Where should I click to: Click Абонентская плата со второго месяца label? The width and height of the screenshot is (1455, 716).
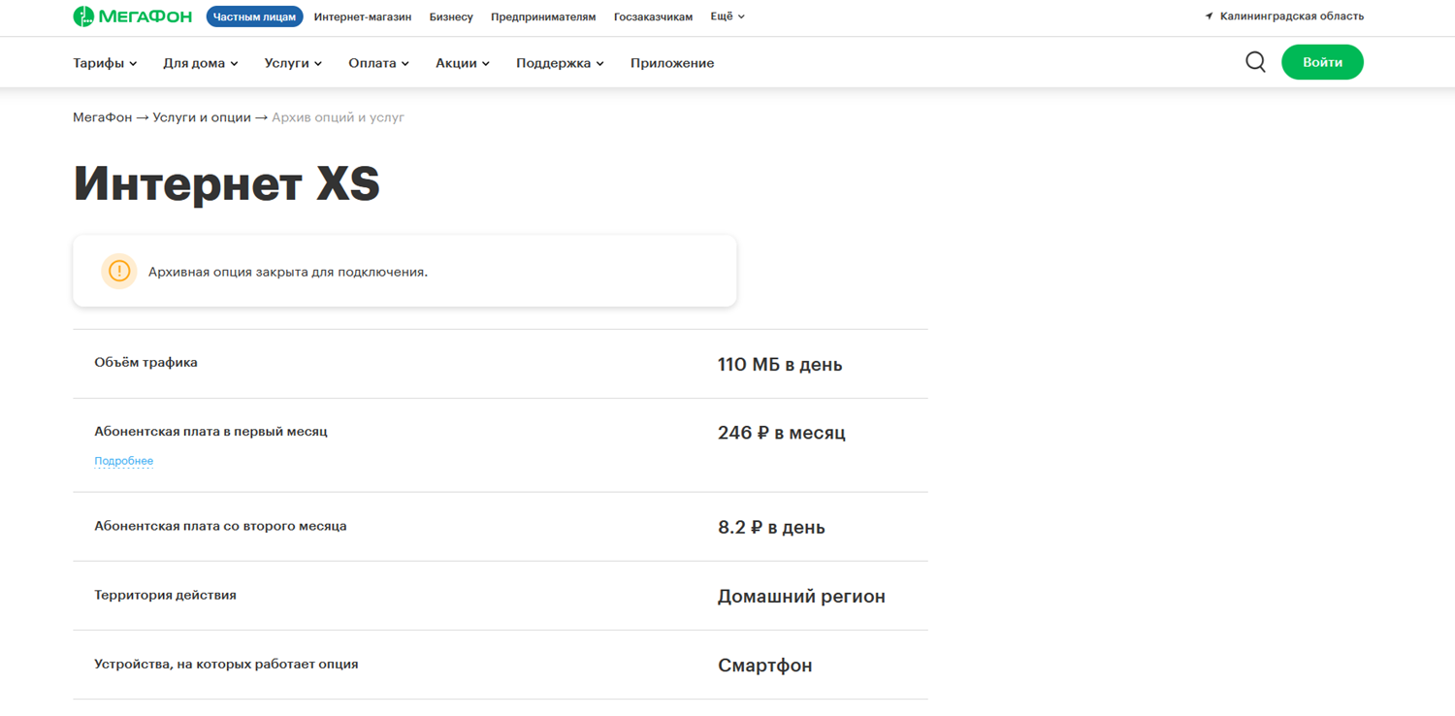pyautogui.click(x=220, y=526)
